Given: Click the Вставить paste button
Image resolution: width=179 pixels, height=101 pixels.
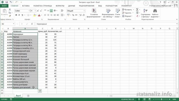Looking at the screenshot, I should tap(4, 12).
